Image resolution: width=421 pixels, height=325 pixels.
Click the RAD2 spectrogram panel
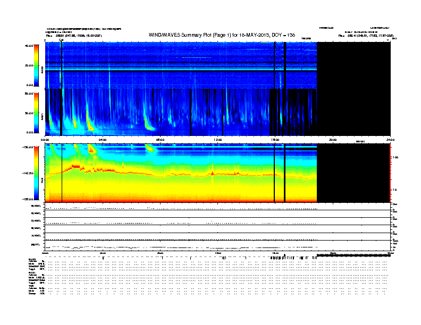coord(181,65)
